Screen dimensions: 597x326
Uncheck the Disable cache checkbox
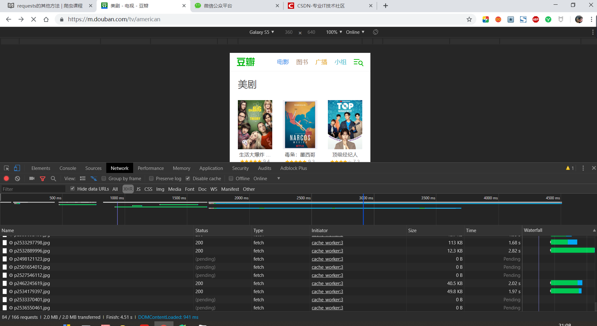tap(188, 178)
